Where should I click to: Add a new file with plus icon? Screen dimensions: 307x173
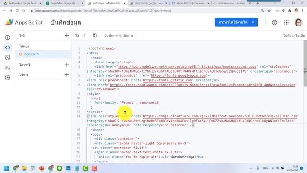point(67,35)
